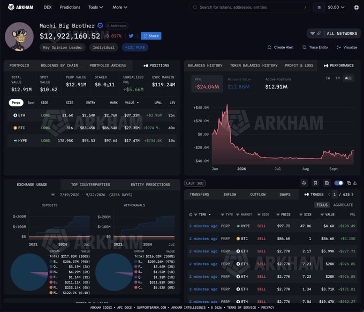Select the Perps pill toggle
Screen dimensions: 364x312
coord(16,102)
